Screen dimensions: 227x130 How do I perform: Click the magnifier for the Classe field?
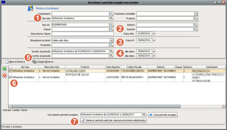pos(111,29)
